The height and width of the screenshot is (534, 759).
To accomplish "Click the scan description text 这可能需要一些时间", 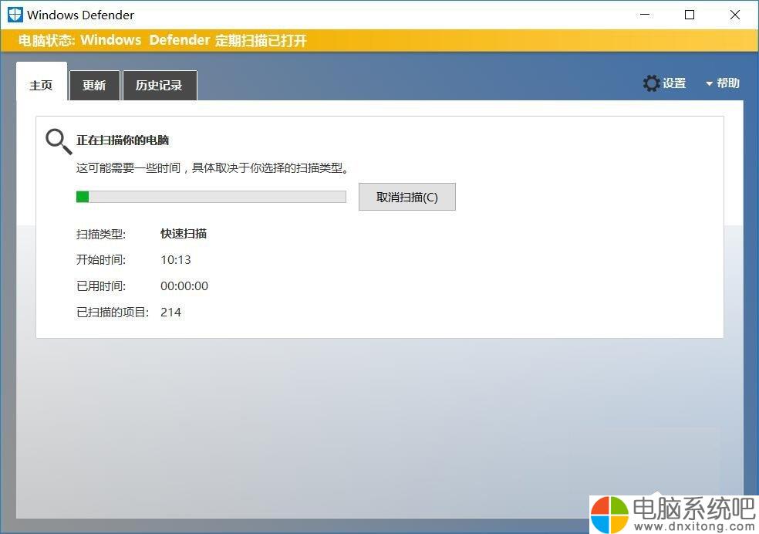I will tap(212, 168).
